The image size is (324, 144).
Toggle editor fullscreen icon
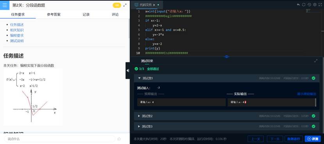pyautogui.click(x=320, y=5)
